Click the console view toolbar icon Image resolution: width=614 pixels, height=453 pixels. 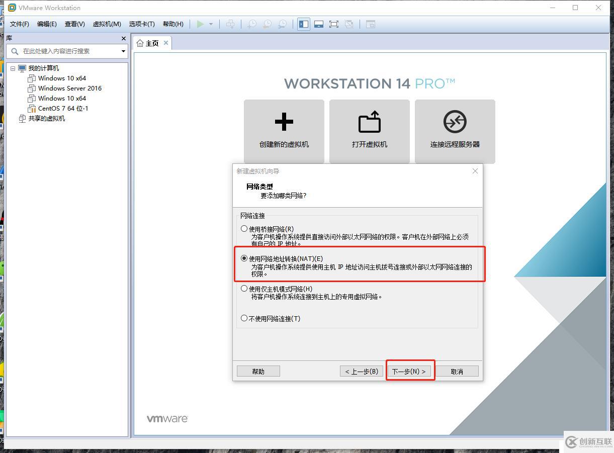371,24
